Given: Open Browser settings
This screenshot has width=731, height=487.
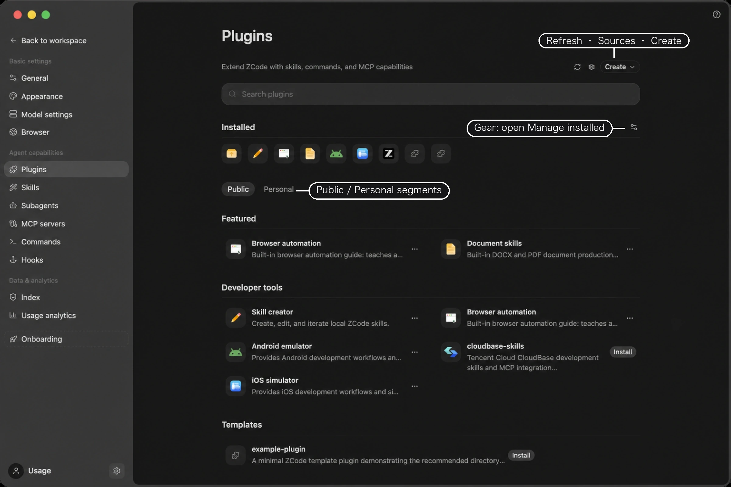Looking at the screenshot, I should click(66, 132).
